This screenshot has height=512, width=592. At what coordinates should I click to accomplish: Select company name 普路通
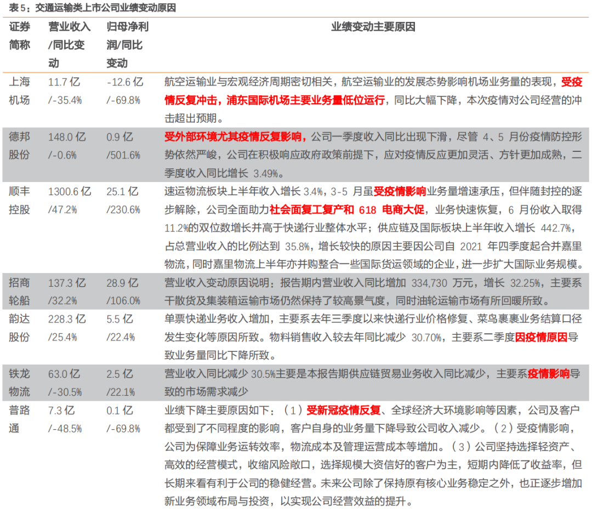(20, 419)
